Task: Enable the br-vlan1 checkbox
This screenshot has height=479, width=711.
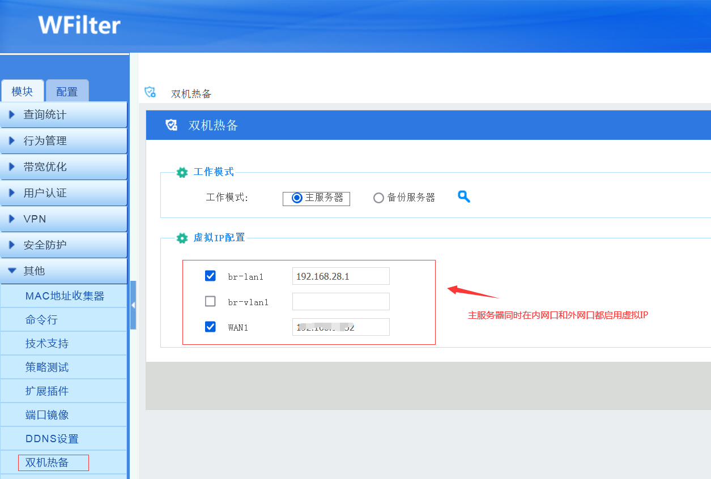Action: coord(210,301)
